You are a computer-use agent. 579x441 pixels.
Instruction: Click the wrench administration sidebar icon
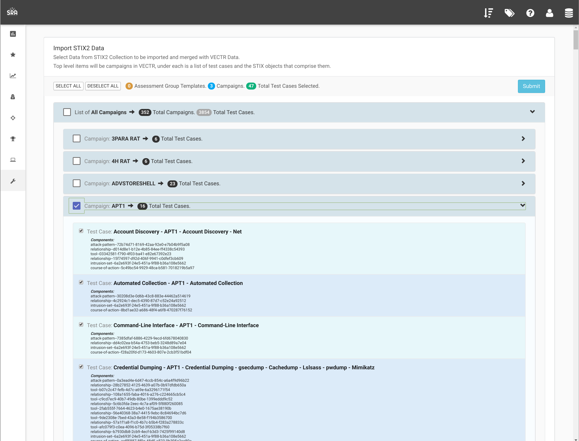[x=13, y=181]
